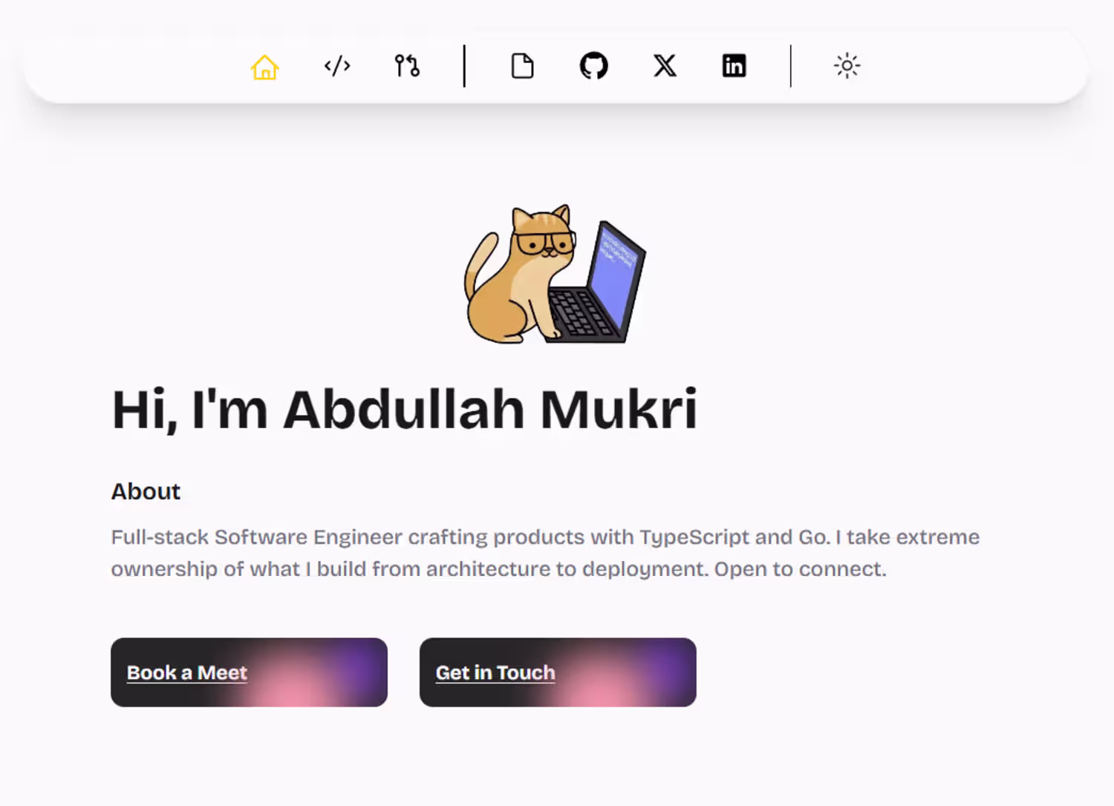
Task: Click the "Full-stack Software Engineer" description text
Action: point(545,553)
